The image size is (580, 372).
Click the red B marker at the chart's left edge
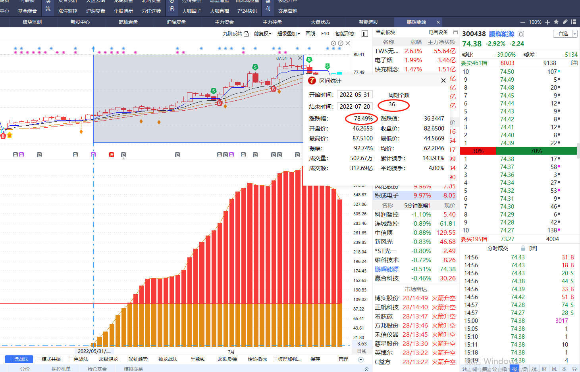point(3,136)
